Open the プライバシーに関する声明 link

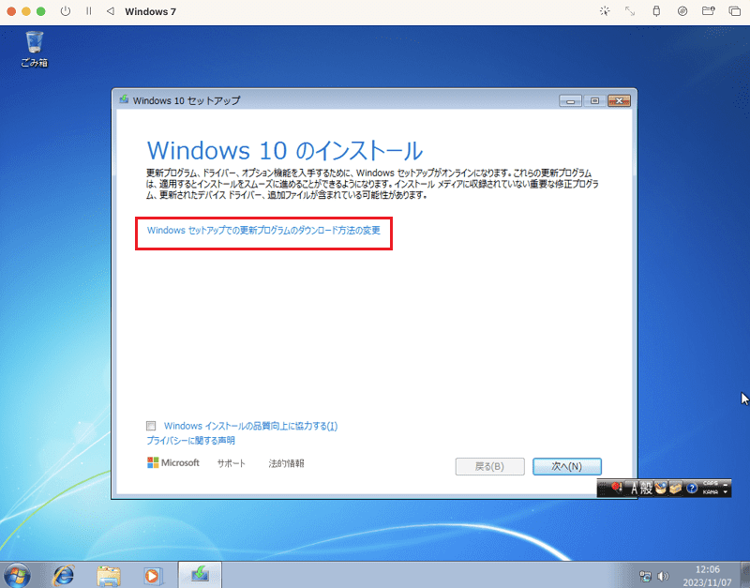(190, 441)
